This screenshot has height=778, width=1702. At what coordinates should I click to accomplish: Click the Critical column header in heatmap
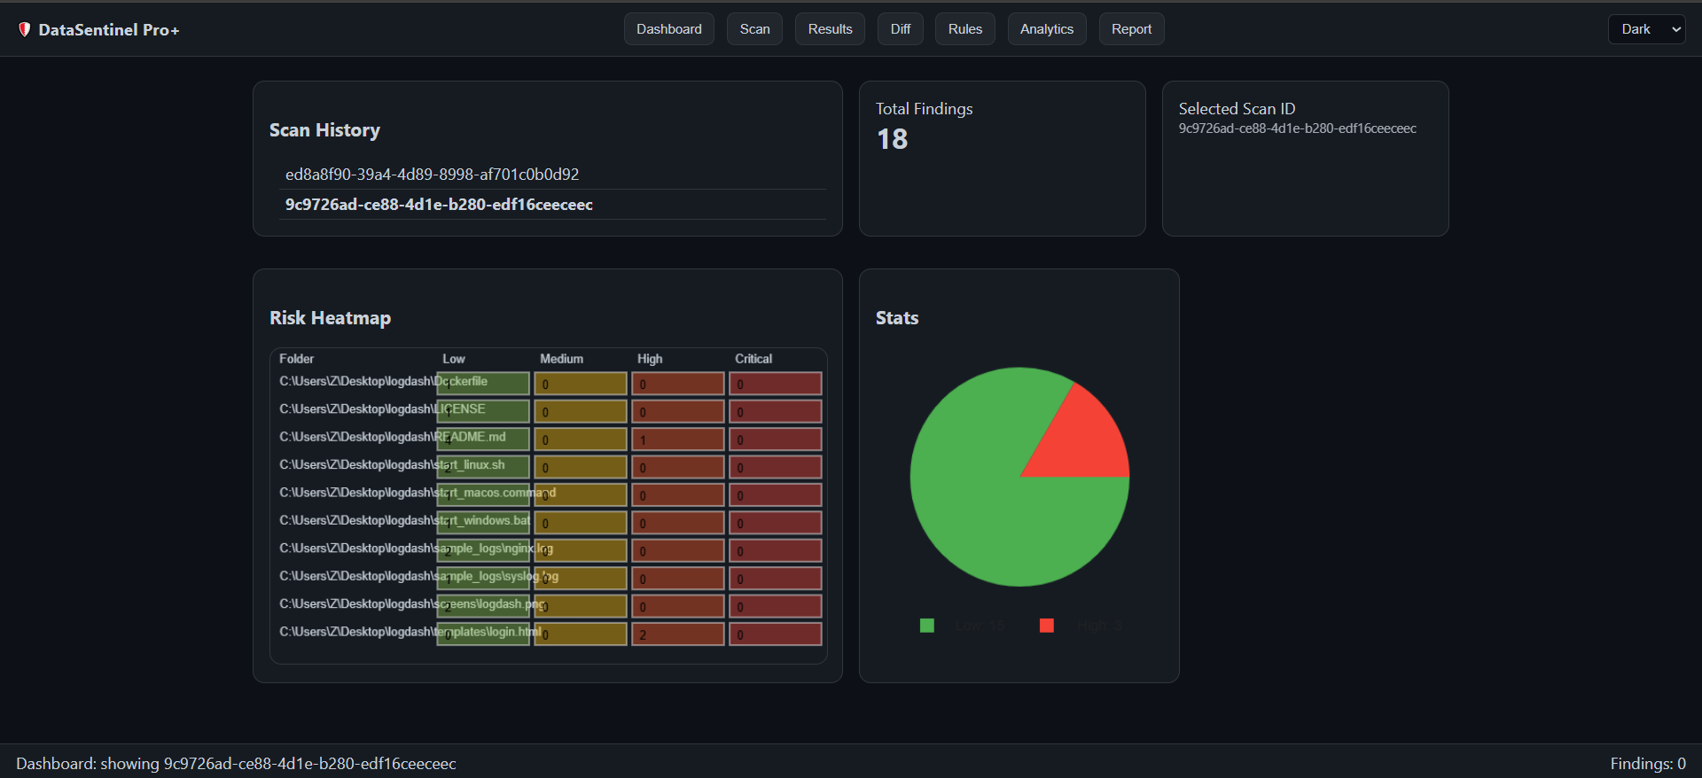[x=753, y=359]
